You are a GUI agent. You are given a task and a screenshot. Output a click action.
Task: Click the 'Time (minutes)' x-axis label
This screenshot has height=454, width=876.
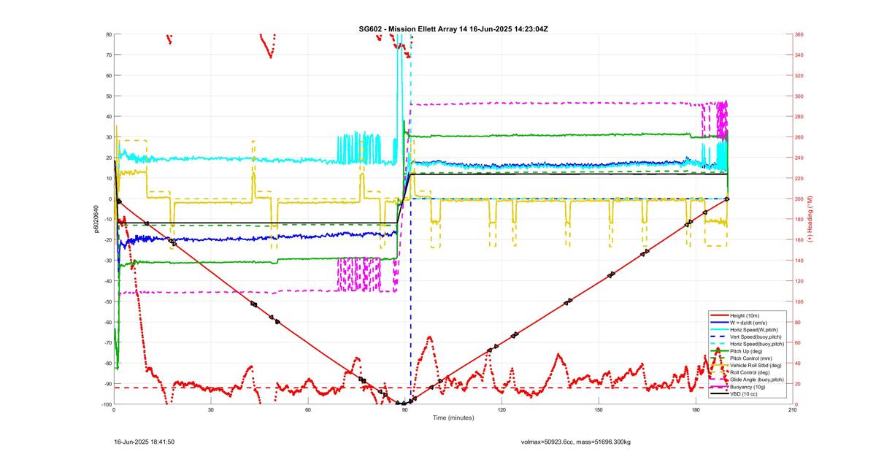coord(453,418)
